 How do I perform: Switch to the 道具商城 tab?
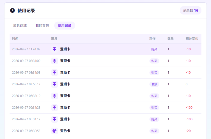click(20, 26)
